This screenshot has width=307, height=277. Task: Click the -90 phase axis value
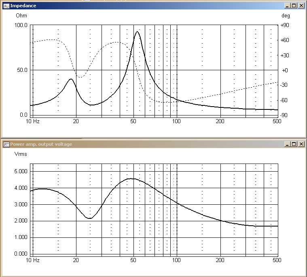coord(284,115)
